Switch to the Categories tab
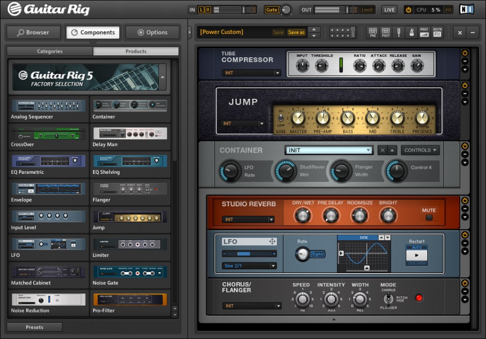Viewport: 486px width, 339px height. (x=49, y=51)
